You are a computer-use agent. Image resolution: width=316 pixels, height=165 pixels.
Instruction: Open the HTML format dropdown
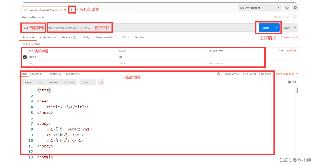click(x=87, y=82)
